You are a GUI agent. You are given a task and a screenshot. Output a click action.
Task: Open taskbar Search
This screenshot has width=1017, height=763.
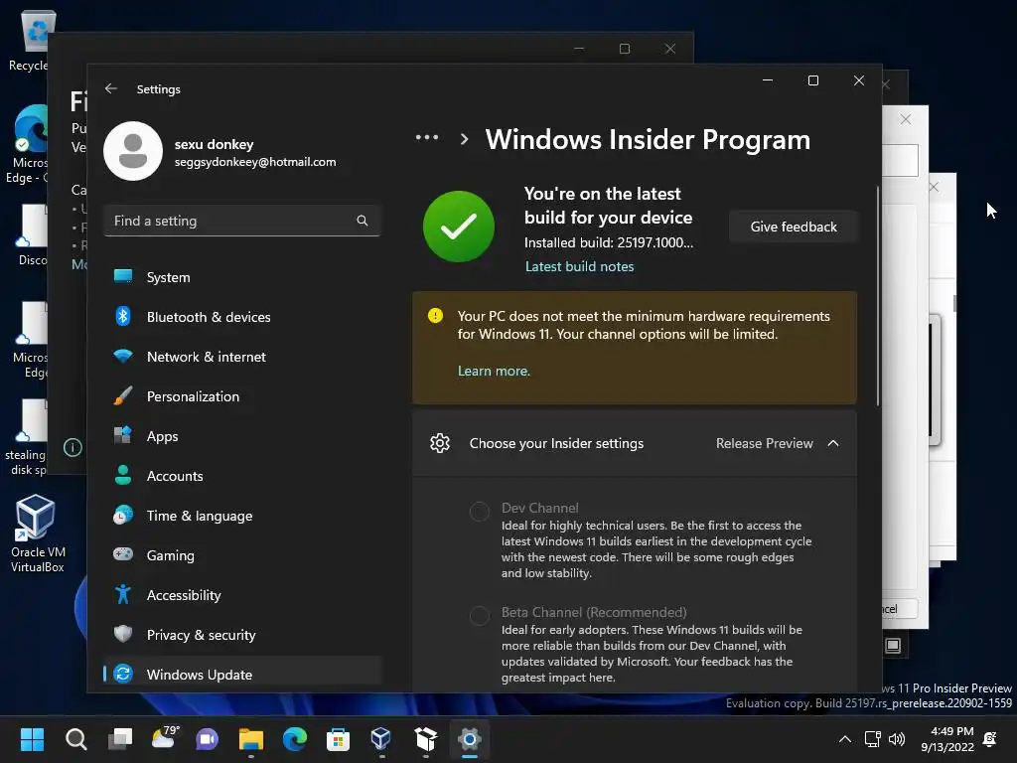click(75, 739)
